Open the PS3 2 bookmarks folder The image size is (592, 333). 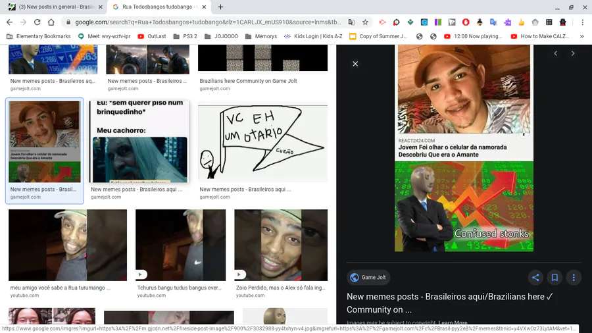[x=185, y=36]
